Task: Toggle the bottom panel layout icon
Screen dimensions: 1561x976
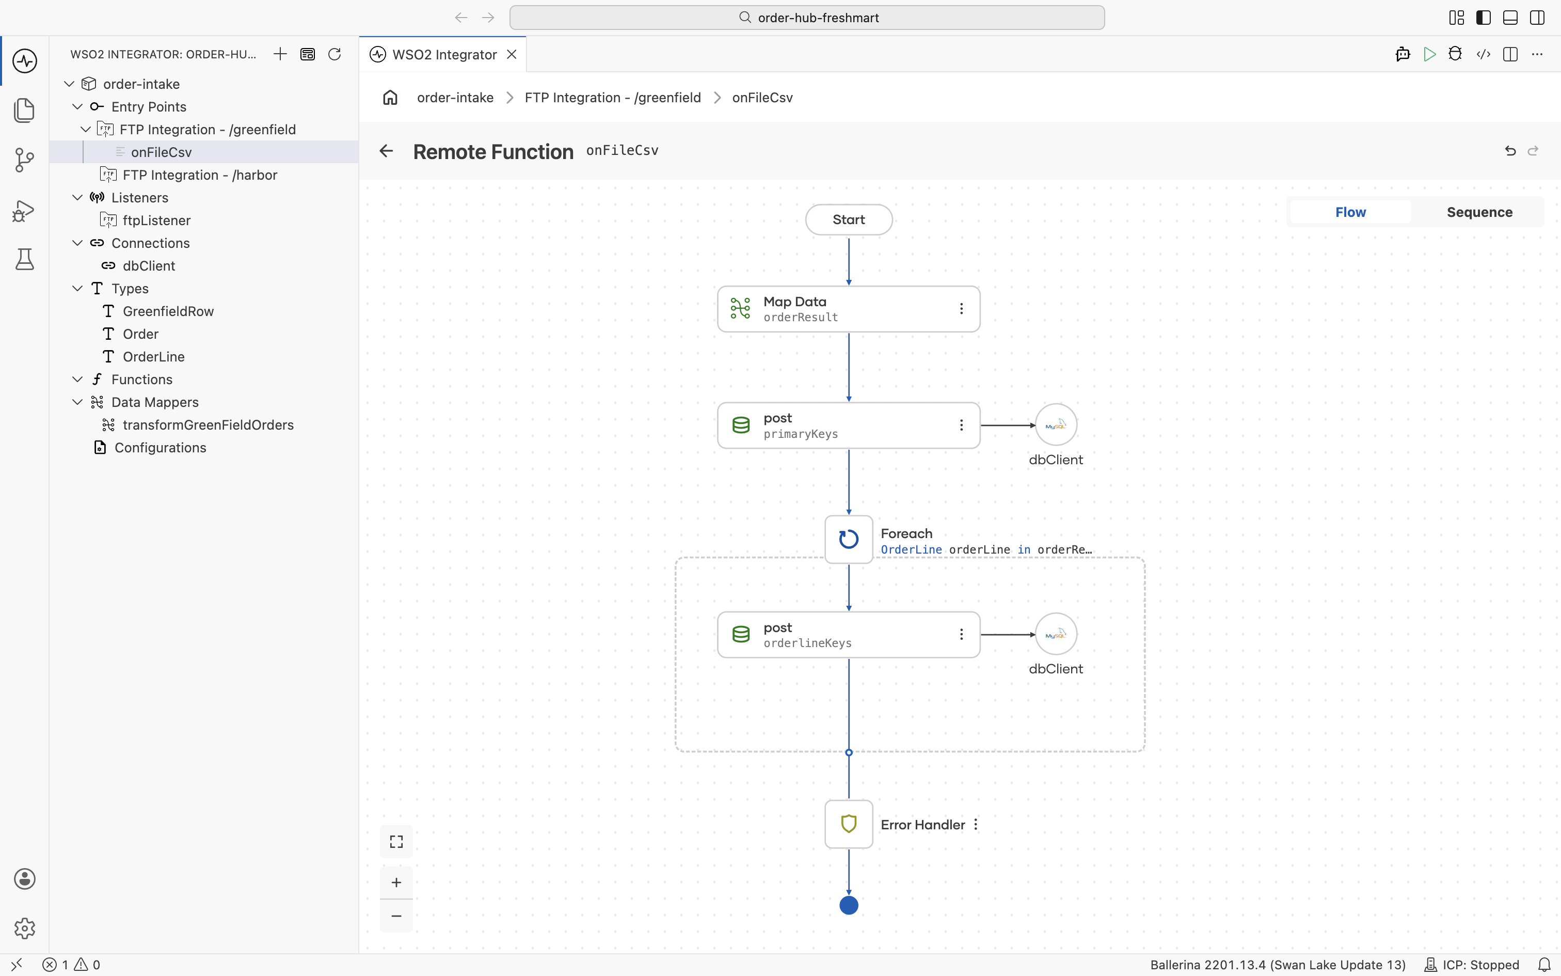Action: (1510, 18)
